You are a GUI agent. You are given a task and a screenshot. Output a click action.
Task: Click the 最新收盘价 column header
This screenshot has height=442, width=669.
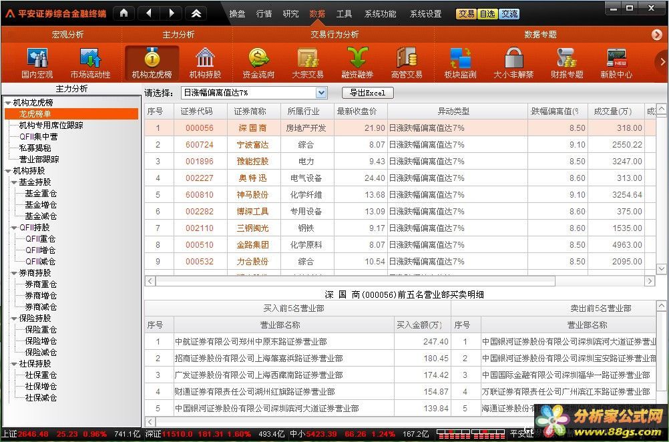pos(361,112)
